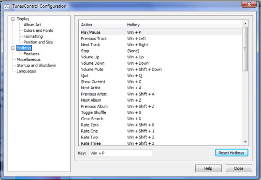The image size is (261, 180).
Task: Select the Clear Search row
Action: [160, 119]
